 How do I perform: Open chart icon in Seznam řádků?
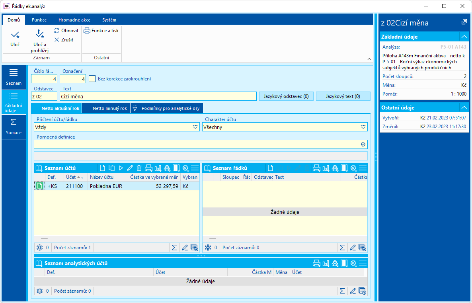(326, 168)
